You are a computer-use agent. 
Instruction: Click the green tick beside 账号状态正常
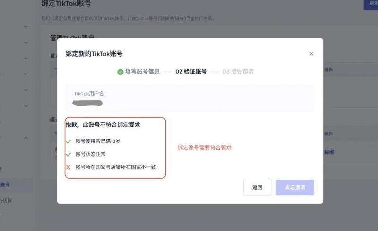[x=69, y=154]
